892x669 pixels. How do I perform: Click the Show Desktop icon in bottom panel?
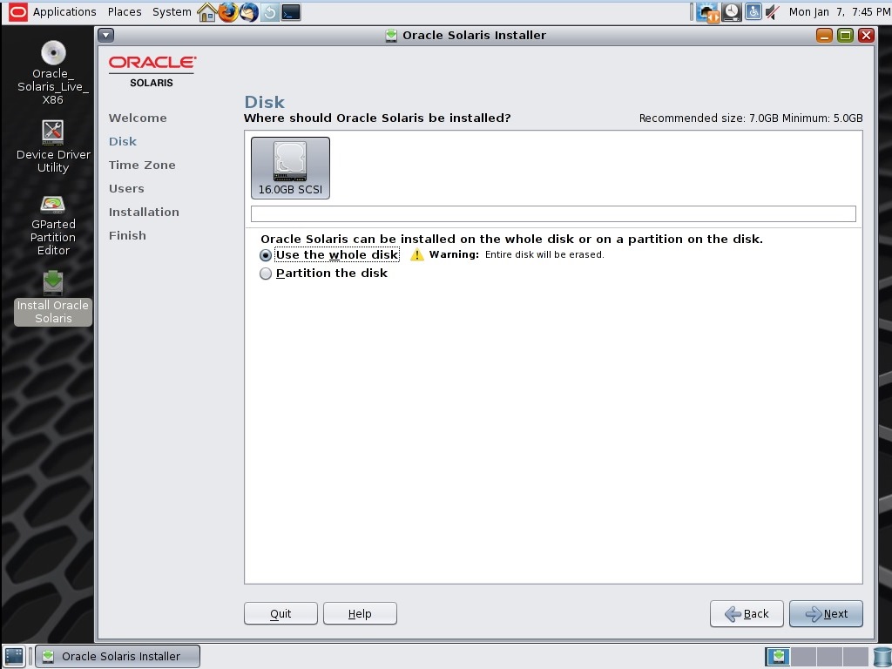click(x=14, y=656)
